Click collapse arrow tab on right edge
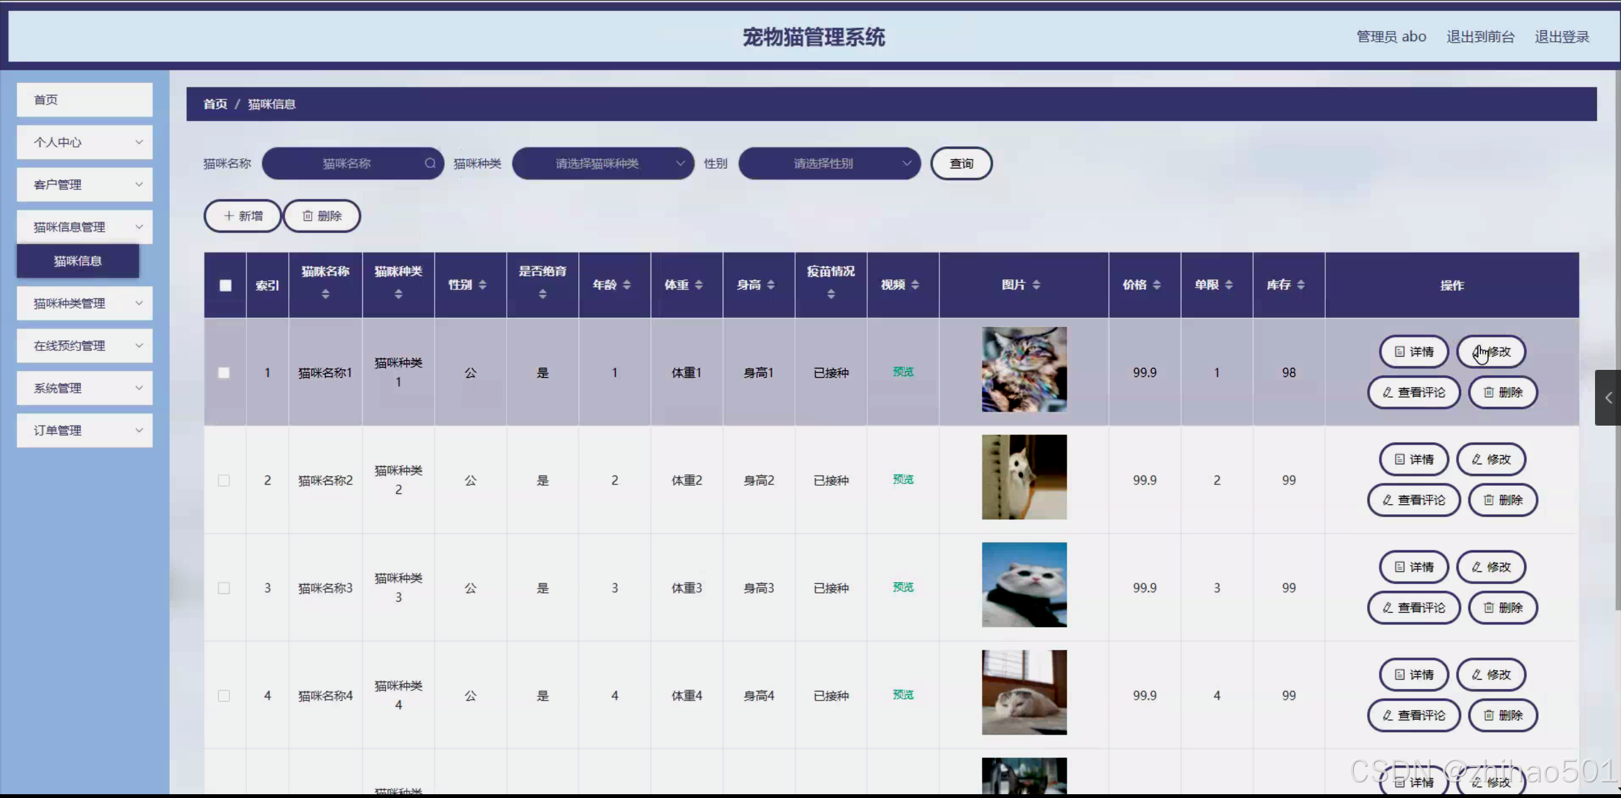1621x798 pixels. 1608,398
